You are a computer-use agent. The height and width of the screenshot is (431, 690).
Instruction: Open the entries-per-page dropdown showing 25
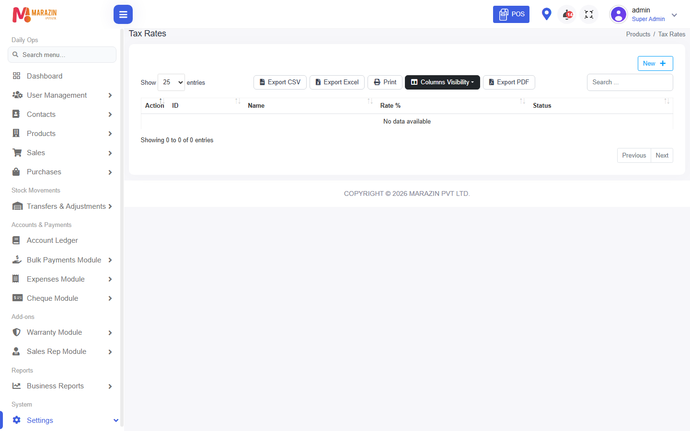tap(171, 82)
